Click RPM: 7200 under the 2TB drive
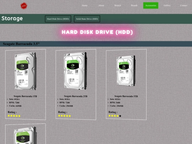 pyautogui.click(x=64, y=103)
